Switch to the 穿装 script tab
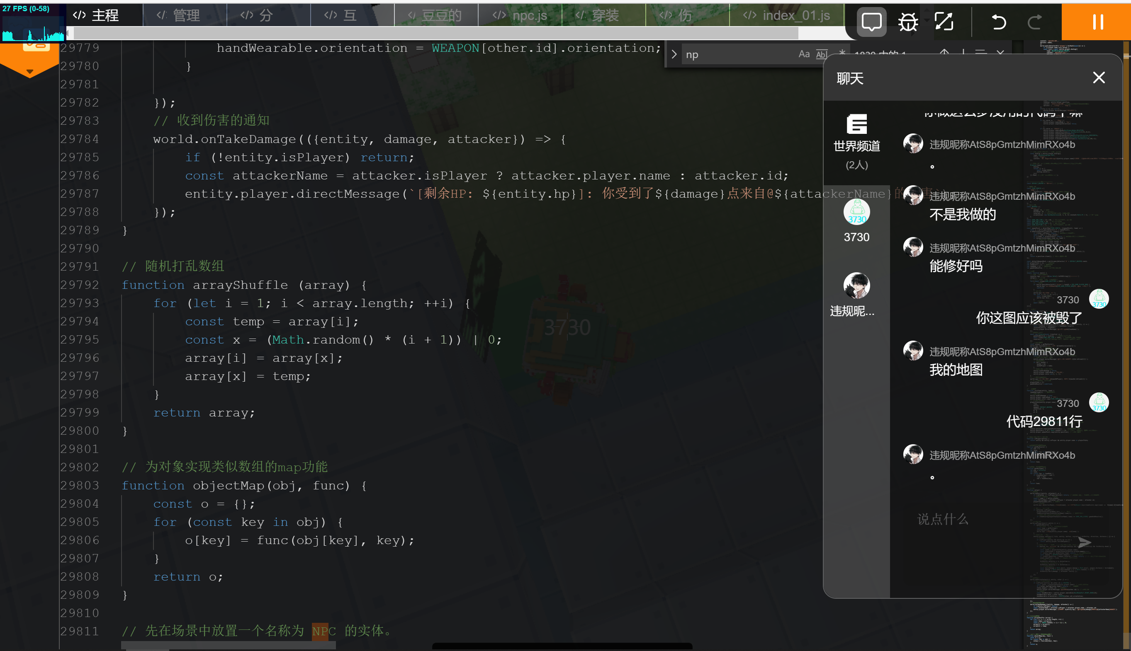This screenshot has height=651, width=1131. [x=603, y=16]
